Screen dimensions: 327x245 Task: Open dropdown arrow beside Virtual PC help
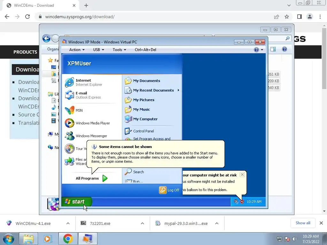coord(262,50)
